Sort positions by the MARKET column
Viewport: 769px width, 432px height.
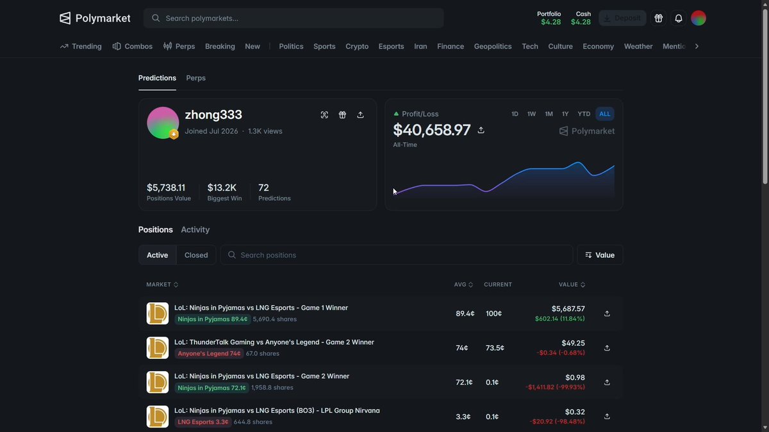162,285
